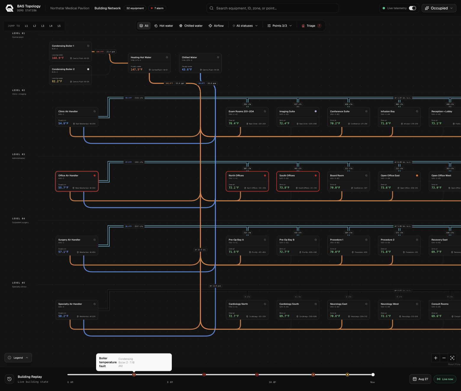This screenshot has height=391, width=461.
Task: Enable Live now mode
Action: (445, 379)
